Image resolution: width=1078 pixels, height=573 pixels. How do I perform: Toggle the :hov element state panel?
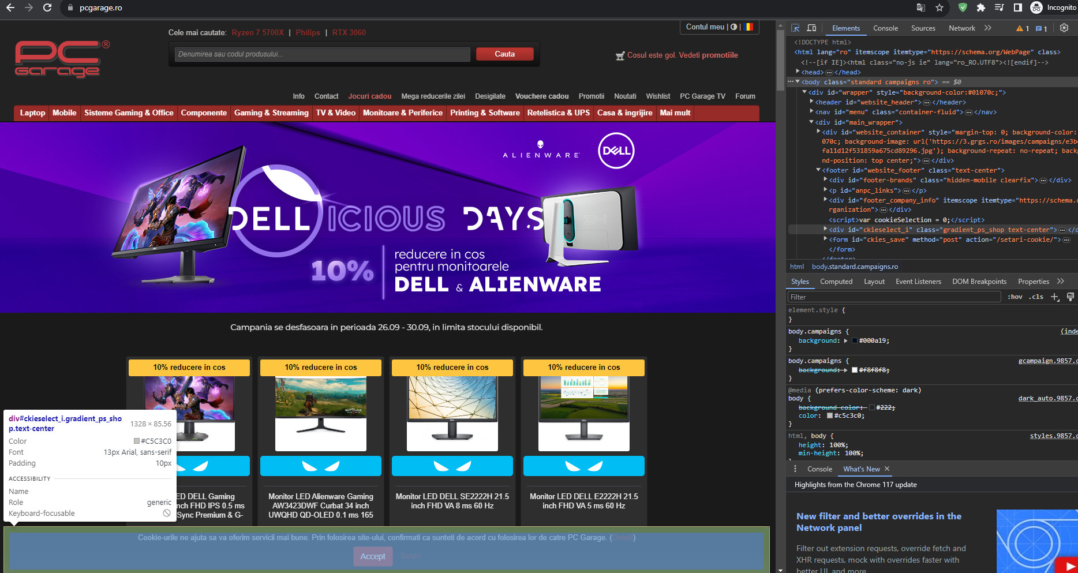coord(1015,297)
